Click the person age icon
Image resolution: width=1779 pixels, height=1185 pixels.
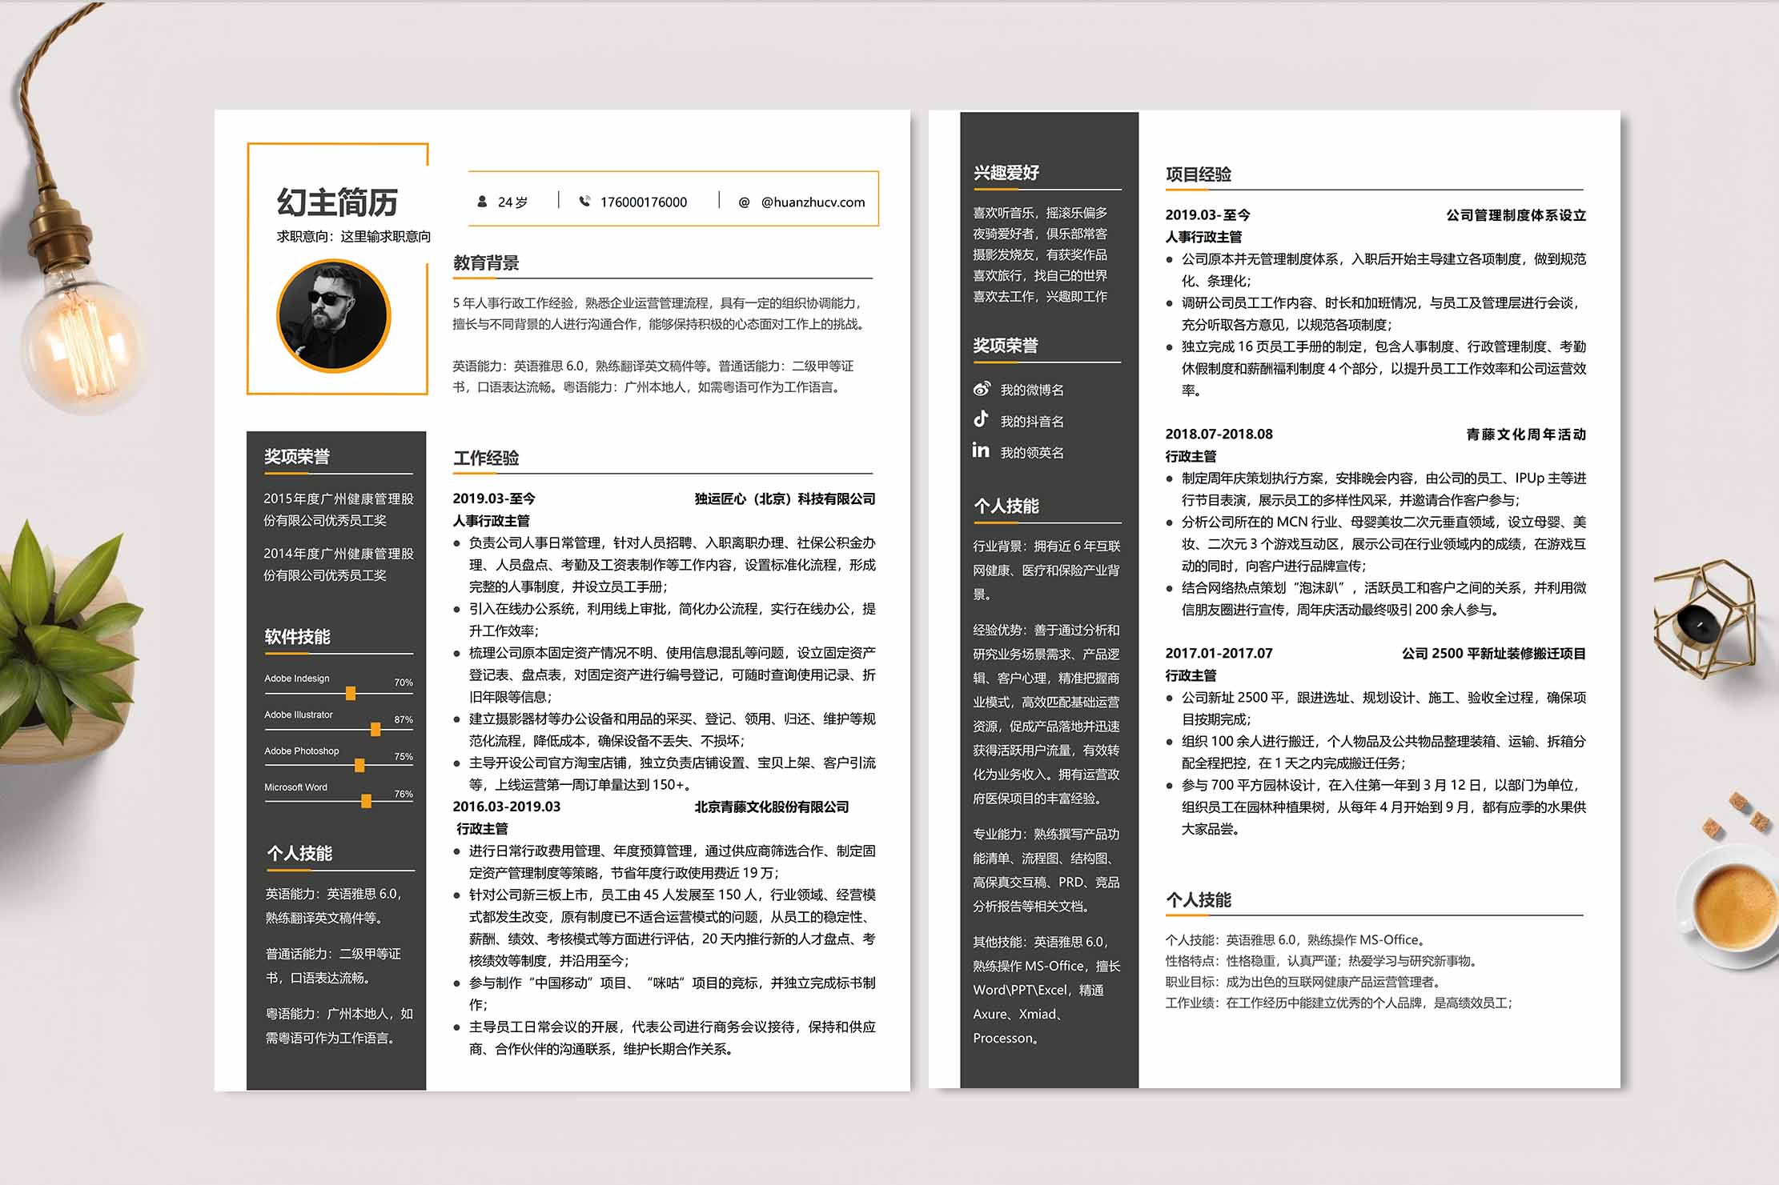(x=482, y=202)
